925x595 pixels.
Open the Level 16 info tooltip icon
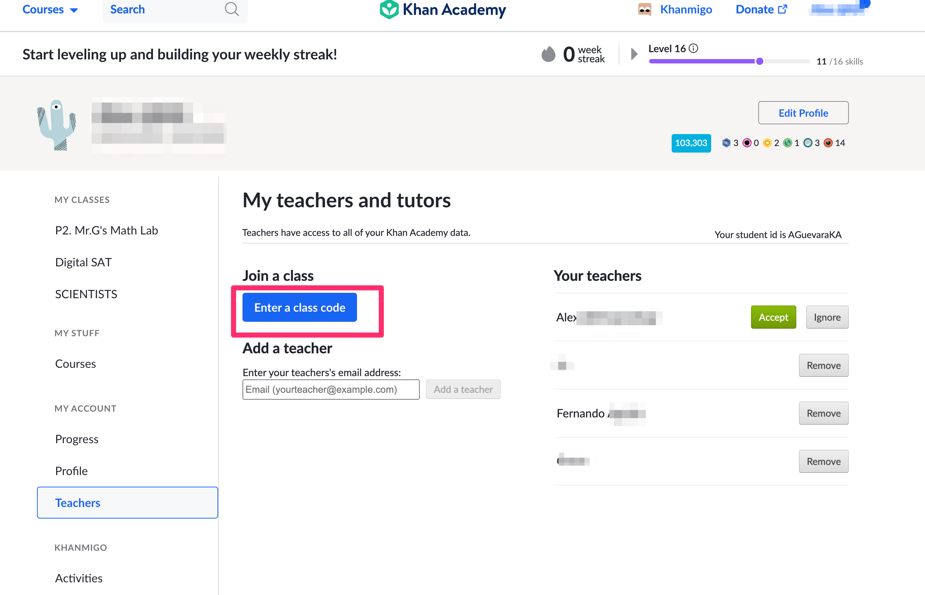[693, 49]
